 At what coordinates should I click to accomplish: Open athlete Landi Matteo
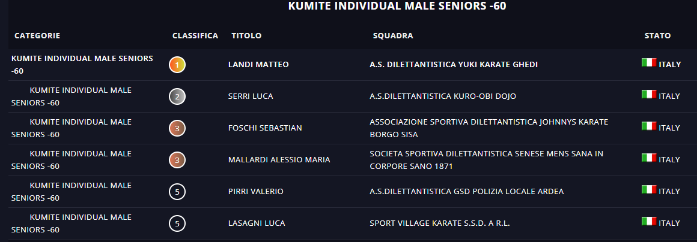click(x=258, y=65)
